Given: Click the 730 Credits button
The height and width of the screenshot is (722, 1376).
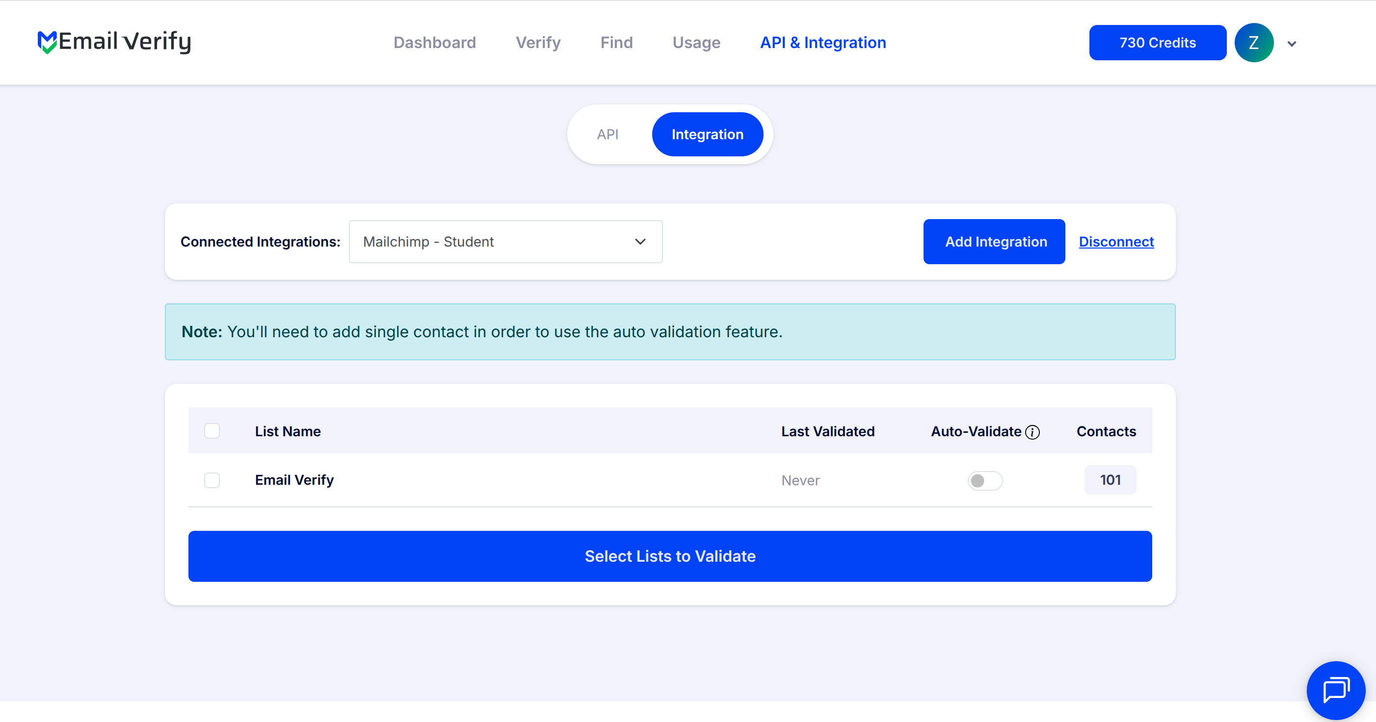Looking at the screenshot, I should pyautogui.click(x=1158, y=43).
